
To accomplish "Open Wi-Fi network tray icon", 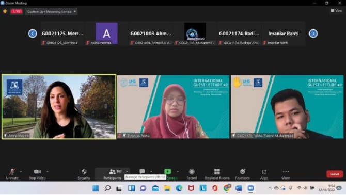I will click(299, 188).
